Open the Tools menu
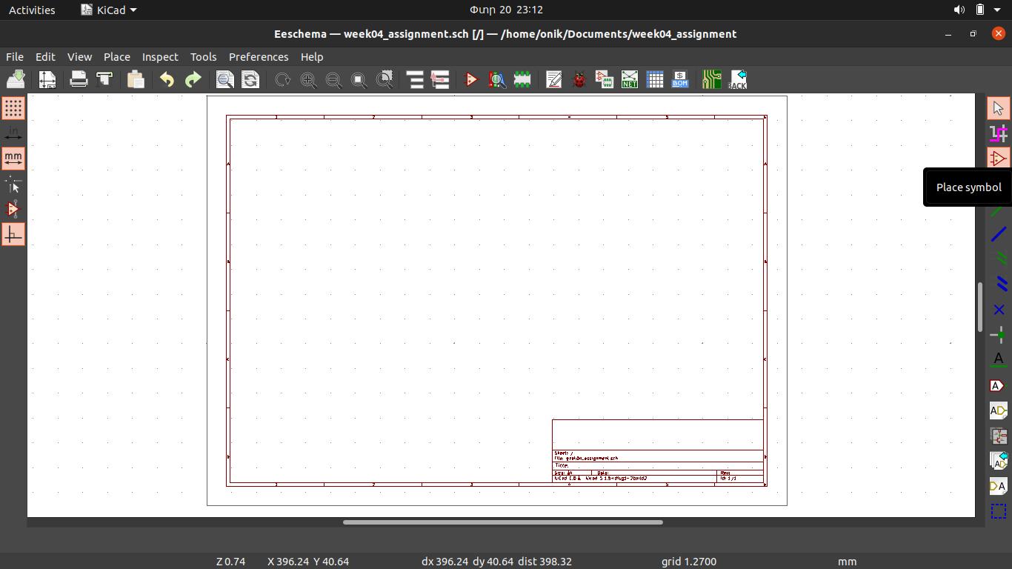The width and height of the screenshot is (1012, 569). click(x=203, y=57)
